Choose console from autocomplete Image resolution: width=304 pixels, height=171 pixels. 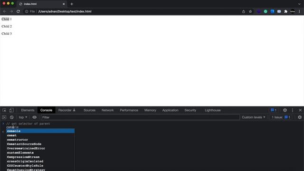(x=40, y=131)
